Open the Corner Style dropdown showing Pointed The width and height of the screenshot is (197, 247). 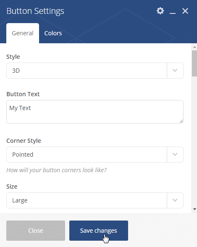(x=95, y=155)
